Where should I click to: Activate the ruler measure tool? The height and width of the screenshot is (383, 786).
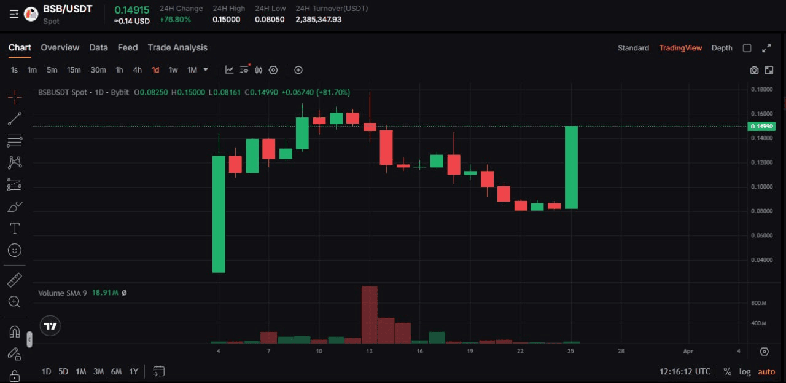pos(15,280)
